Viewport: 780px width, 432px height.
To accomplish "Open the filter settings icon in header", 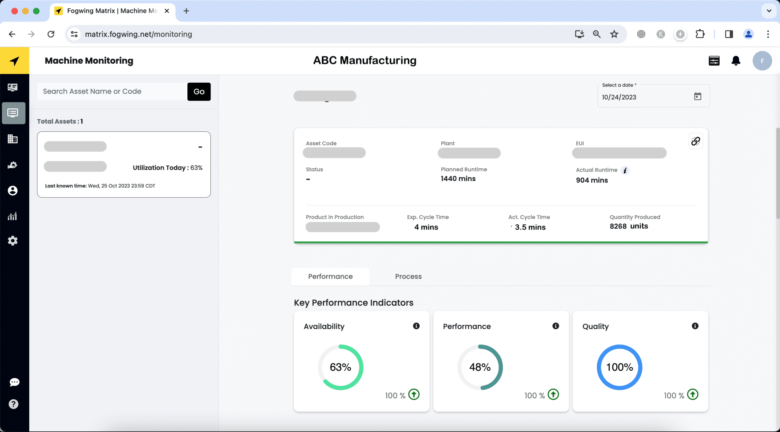I will pyautogui.click(x=714, y=61).
